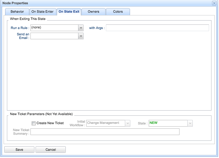The width and height of the screenshot is (219, 158).
Task: Click the State field showing NEW
Action: [168, 123]
